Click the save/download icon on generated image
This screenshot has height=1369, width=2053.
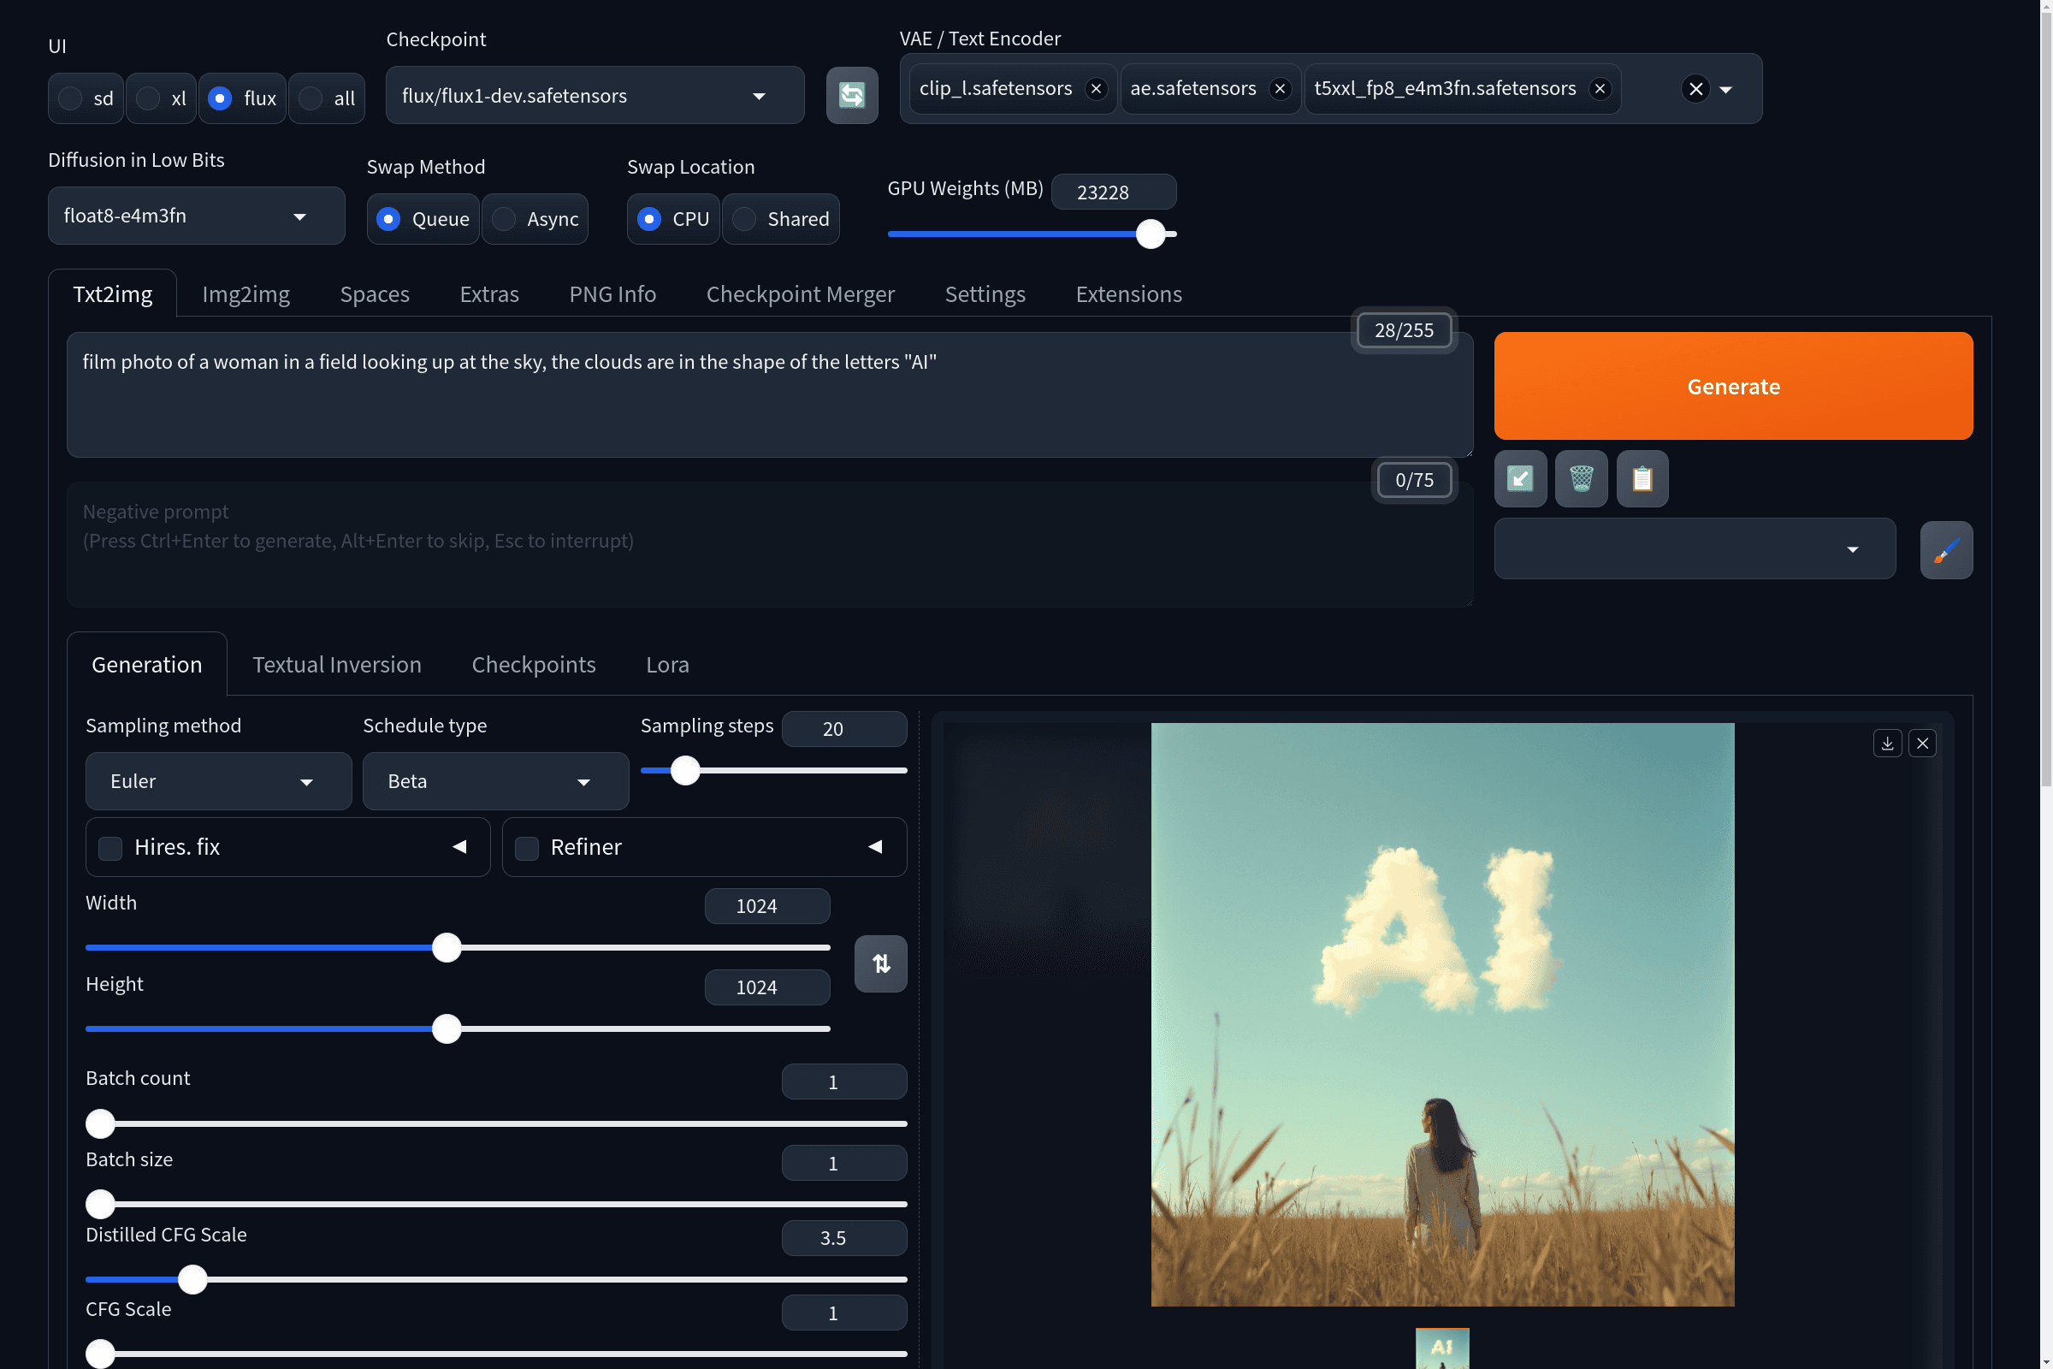pyautogui.click(x=1888, y=743)
